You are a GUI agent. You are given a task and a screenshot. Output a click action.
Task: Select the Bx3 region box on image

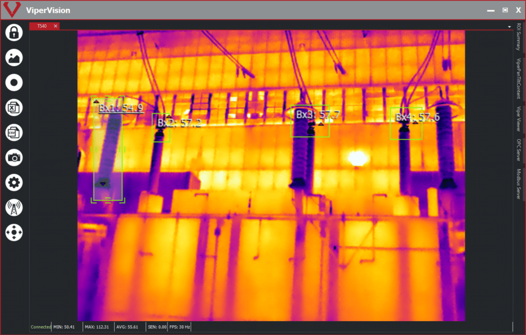[310, 122]
